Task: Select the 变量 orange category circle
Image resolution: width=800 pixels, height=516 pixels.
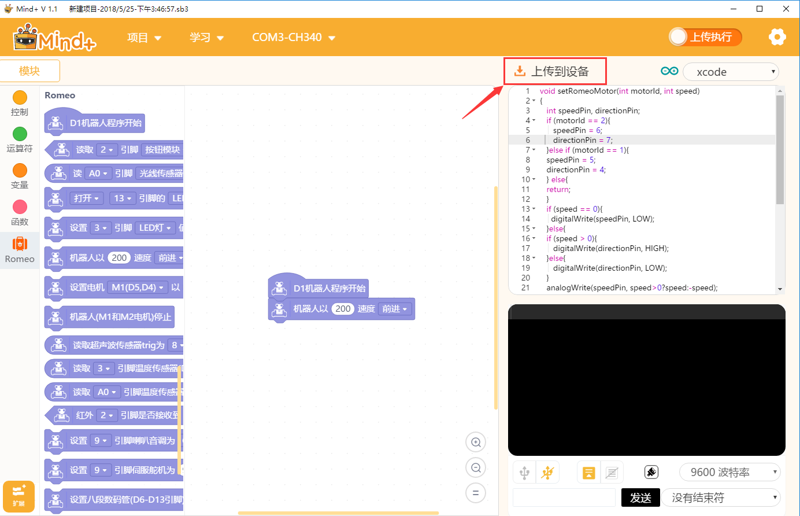Action: [20, 171]
